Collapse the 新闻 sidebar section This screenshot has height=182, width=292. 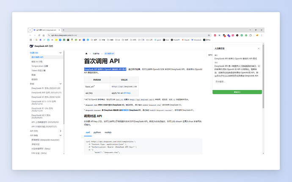[61, 84]
